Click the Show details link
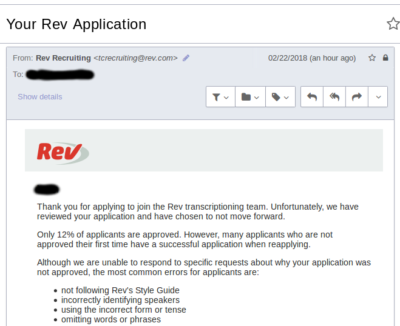The height and width of the screenshot is (326, 400). point(40,97)
